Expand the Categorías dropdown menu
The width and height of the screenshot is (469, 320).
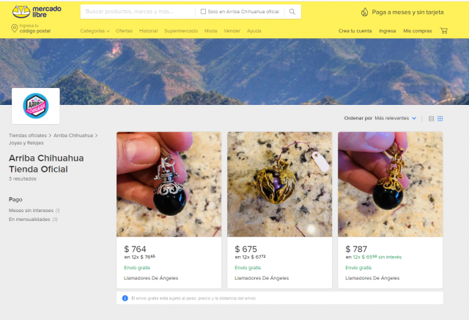(x=95, y=31)
